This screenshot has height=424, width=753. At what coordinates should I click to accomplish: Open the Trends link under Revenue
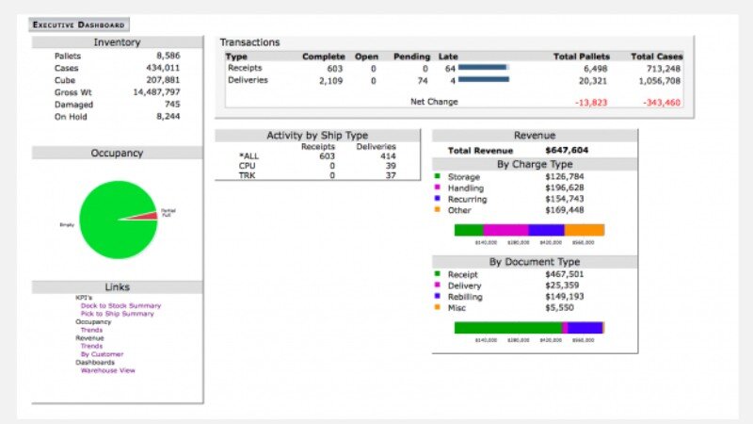pos(91,346)
